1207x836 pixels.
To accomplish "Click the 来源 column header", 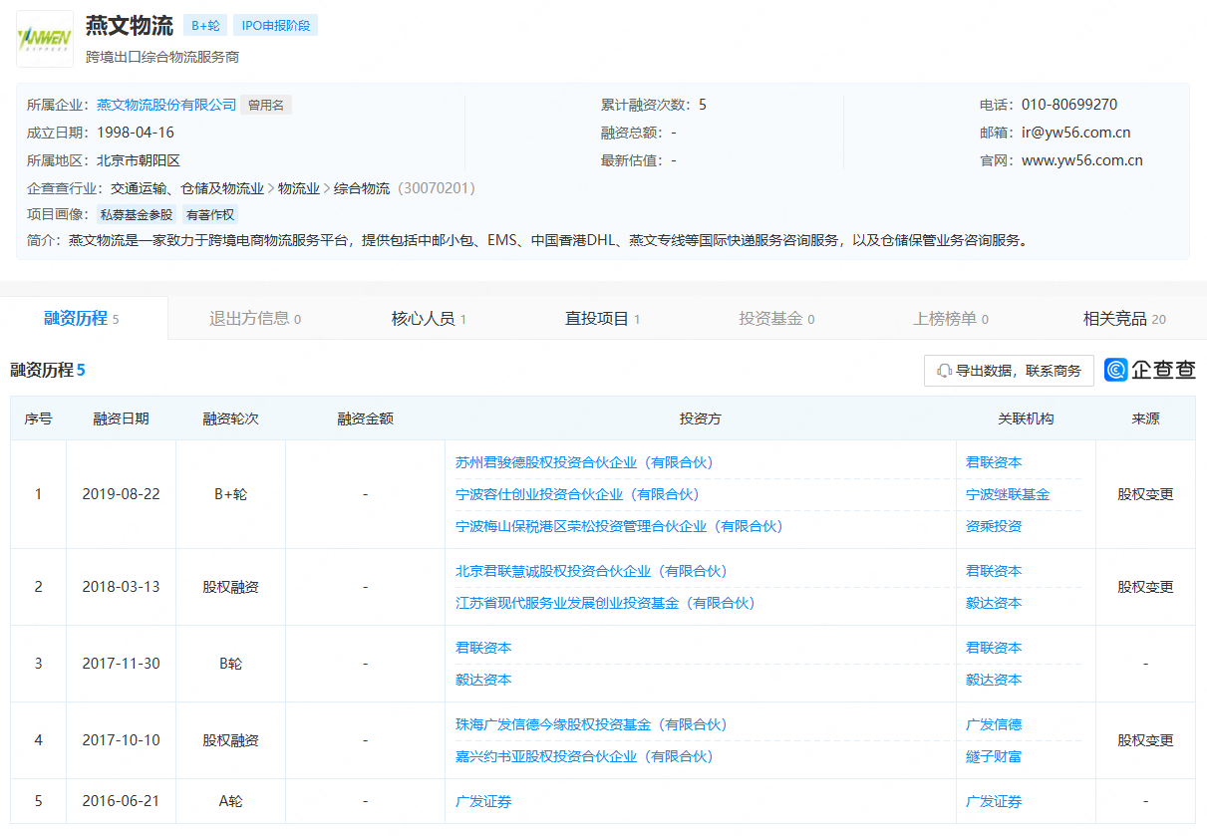I will click(1145, 418).
